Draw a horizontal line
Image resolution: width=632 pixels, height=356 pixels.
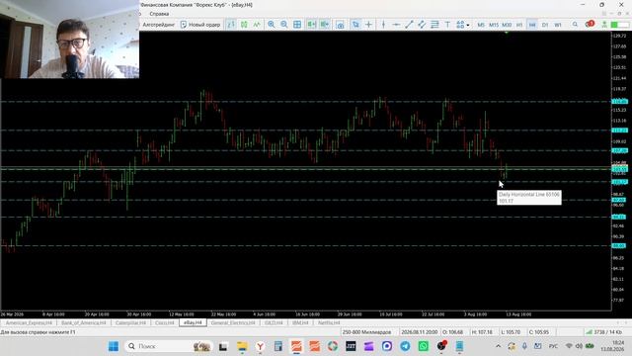(396, 25)
